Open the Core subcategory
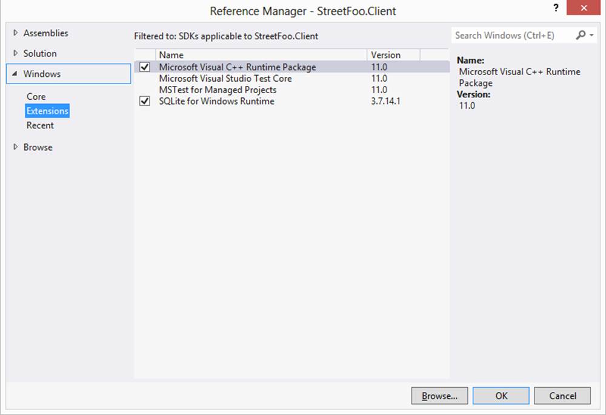Viewport: 606px width, 415px height. [x=36, y=96]
